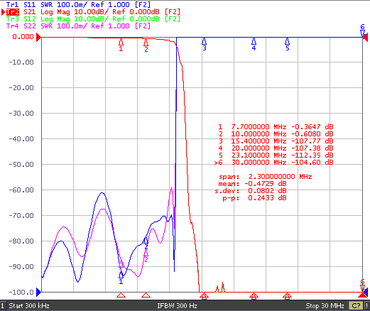Click blue reference position arrow at -100.0

point(38,293)
